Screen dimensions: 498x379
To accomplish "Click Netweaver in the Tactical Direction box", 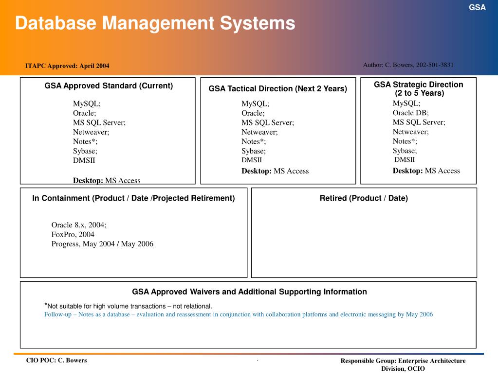I will coord(259,132).
